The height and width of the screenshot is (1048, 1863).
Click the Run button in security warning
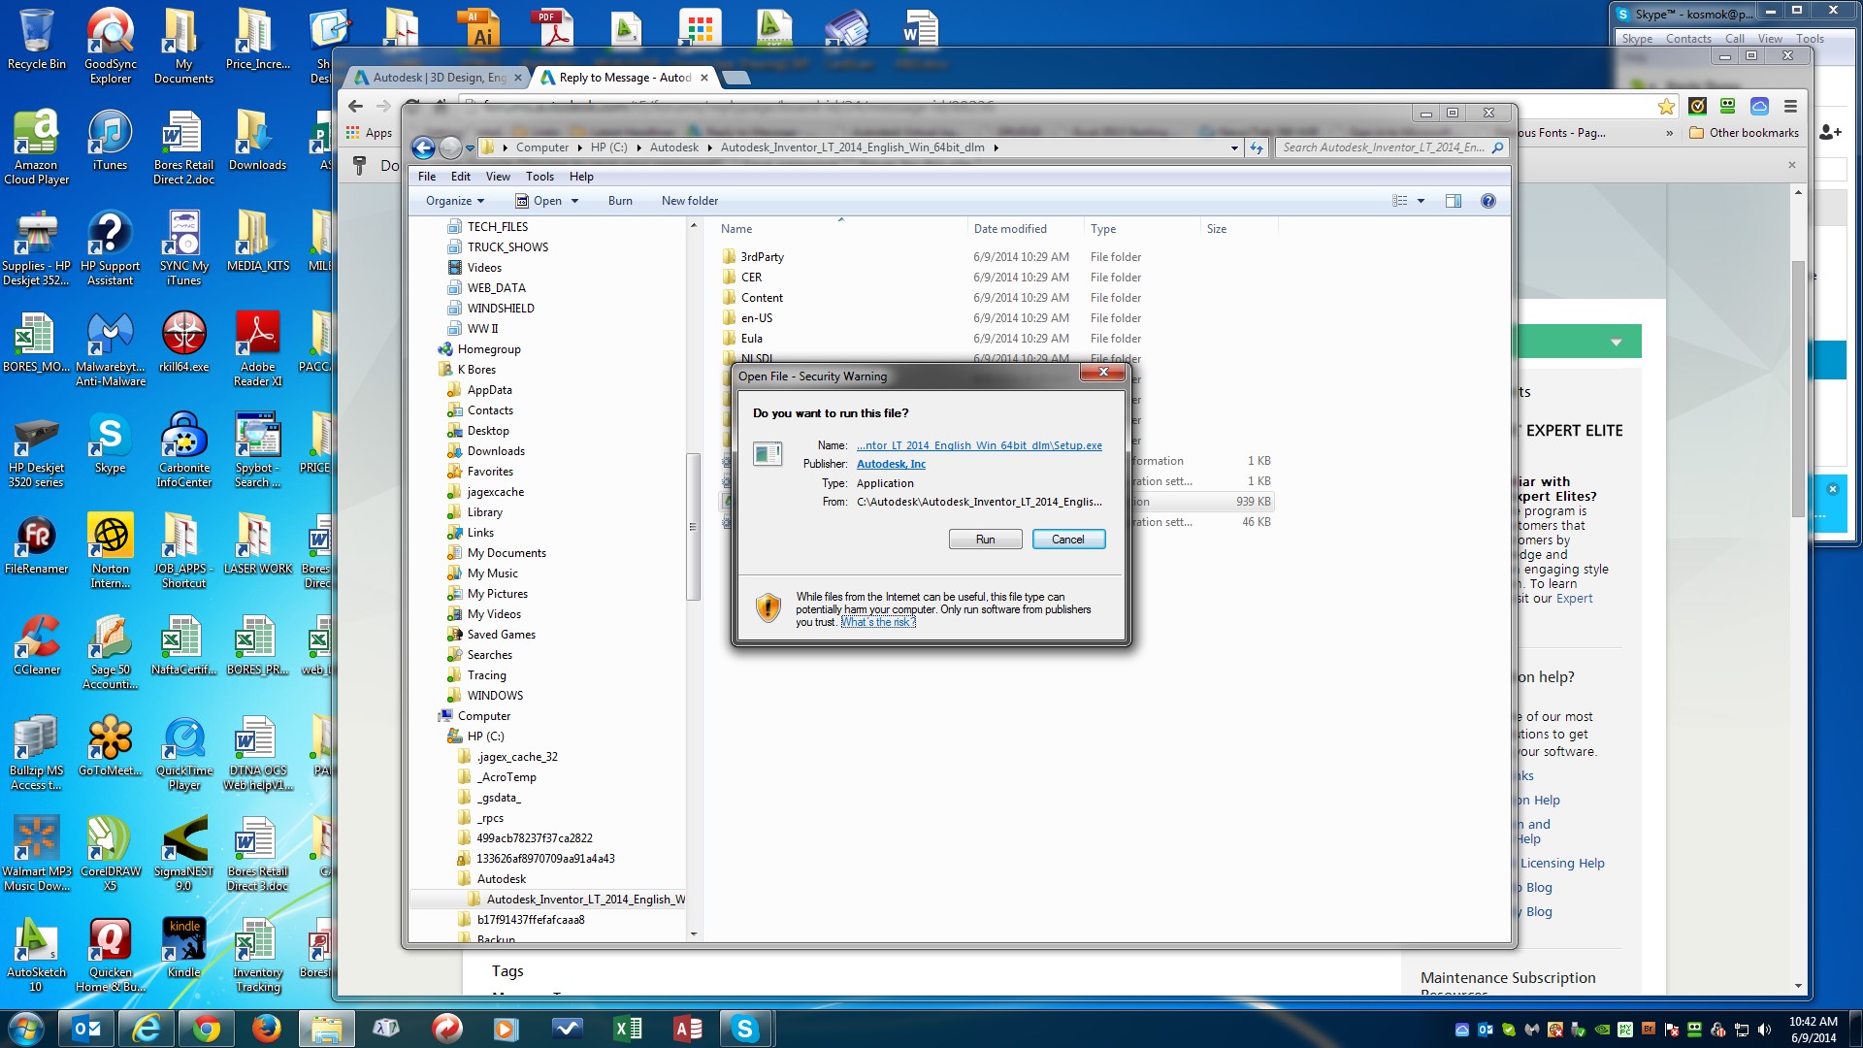985,540
